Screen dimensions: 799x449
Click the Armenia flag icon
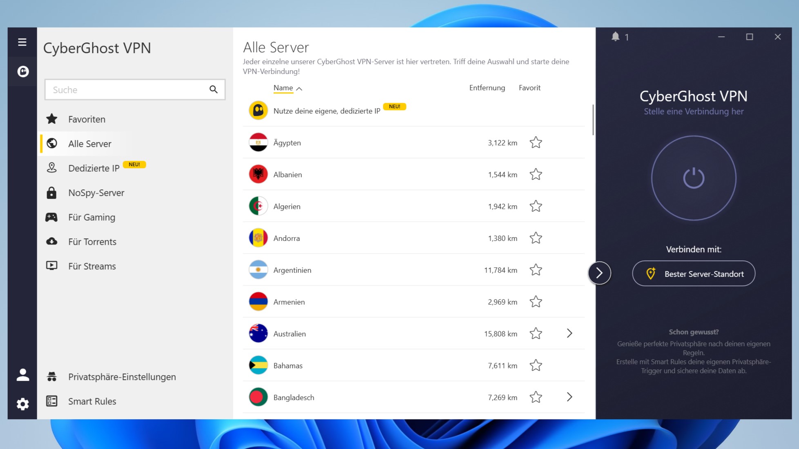258,301
